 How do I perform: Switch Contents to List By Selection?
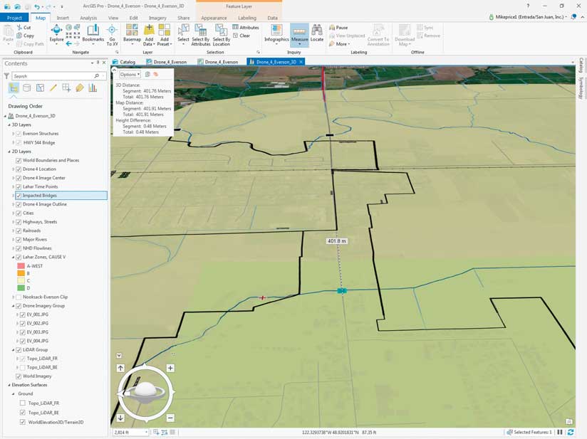click(40, 88)
